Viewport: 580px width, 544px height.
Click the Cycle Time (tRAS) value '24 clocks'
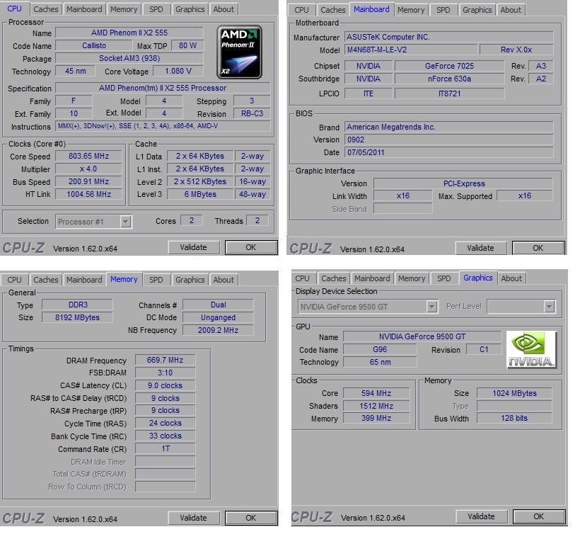coord(165,424)
